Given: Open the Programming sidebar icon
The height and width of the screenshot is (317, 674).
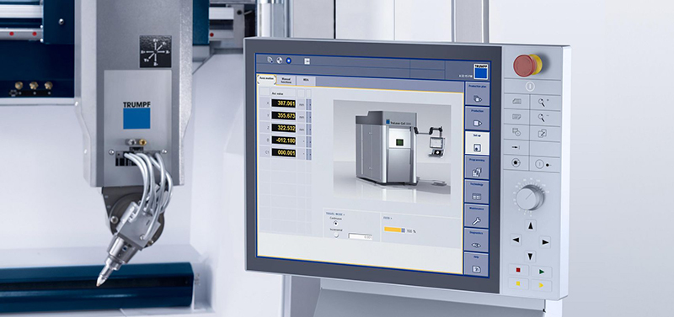Looking at the screenshot, I should coord(477,167).
